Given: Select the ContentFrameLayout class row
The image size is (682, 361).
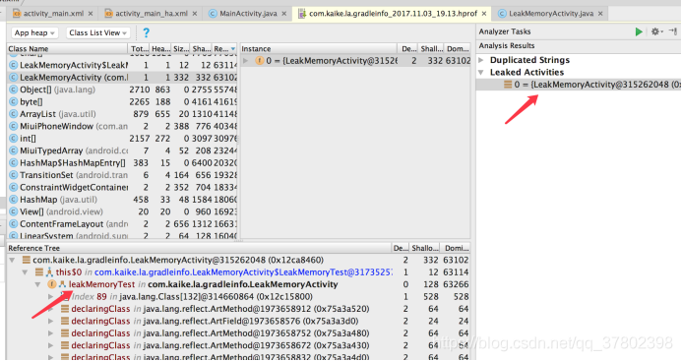Looking at the screenshot, I should (123, 224).
